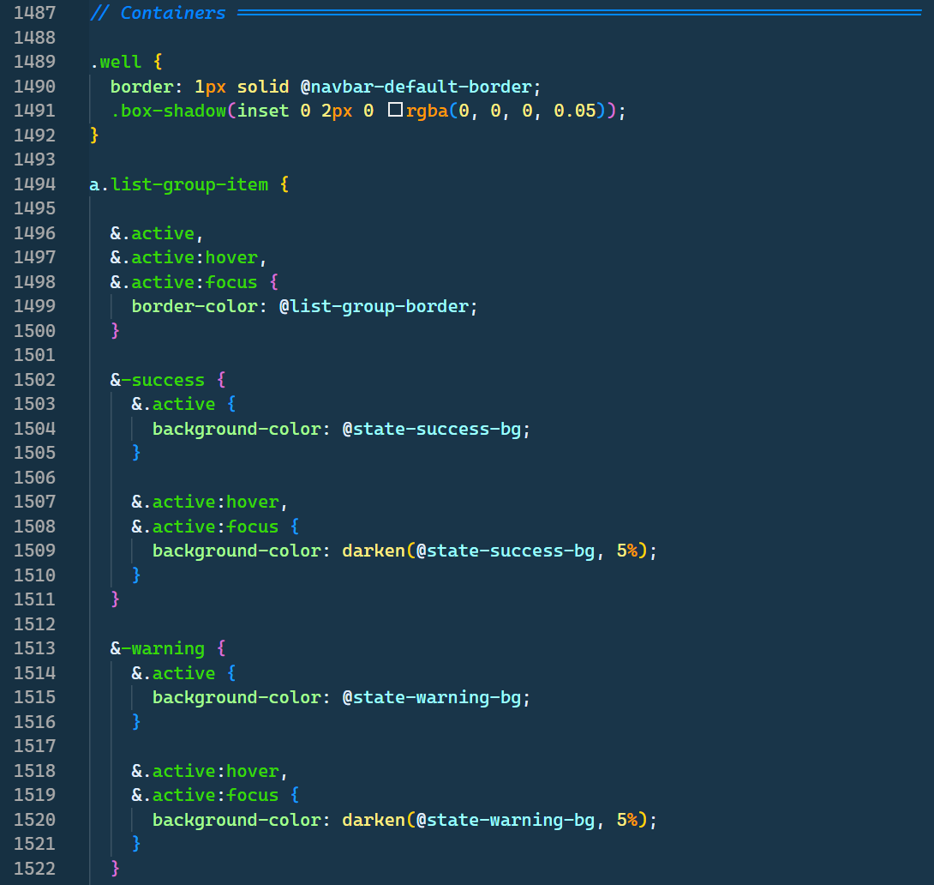Click the a.list-group-item selector
The height and width of the screenshot is (885, 934).
[178, 184]
